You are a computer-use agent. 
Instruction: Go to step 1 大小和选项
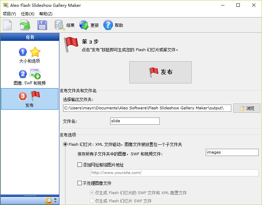coord(30,55)
